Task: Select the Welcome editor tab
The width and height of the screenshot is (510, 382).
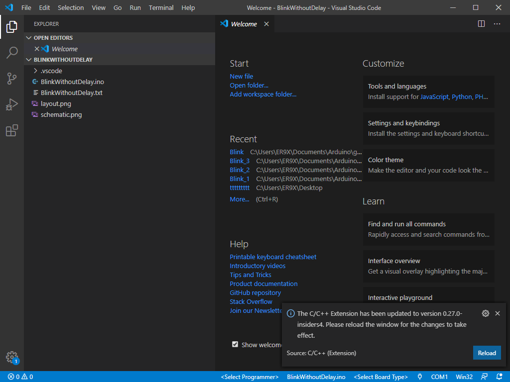Action: (244, 24)
